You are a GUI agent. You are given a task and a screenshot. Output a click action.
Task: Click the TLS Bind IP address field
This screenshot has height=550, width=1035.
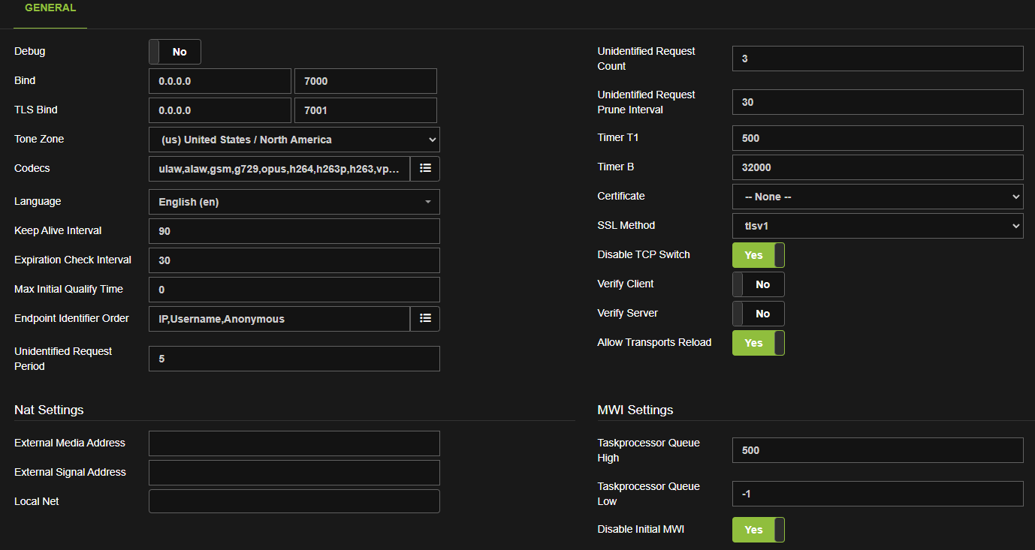pos(220,110)
